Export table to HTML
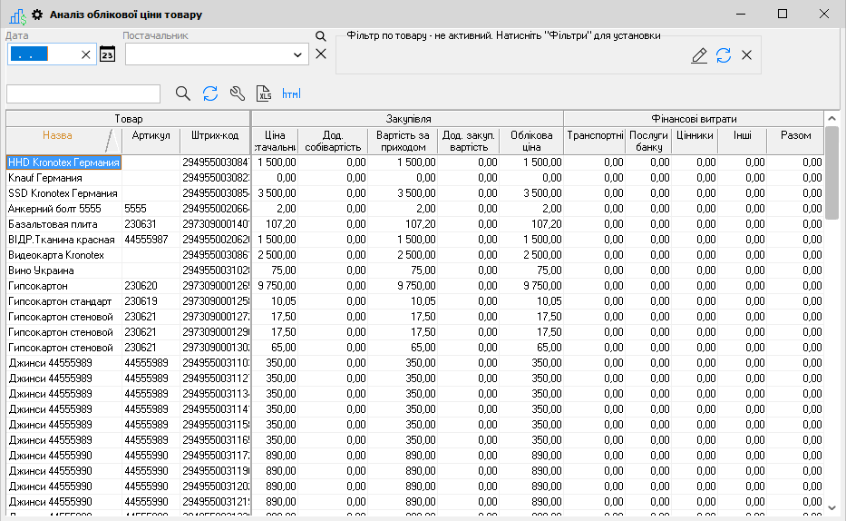 (x=291, y=93)
